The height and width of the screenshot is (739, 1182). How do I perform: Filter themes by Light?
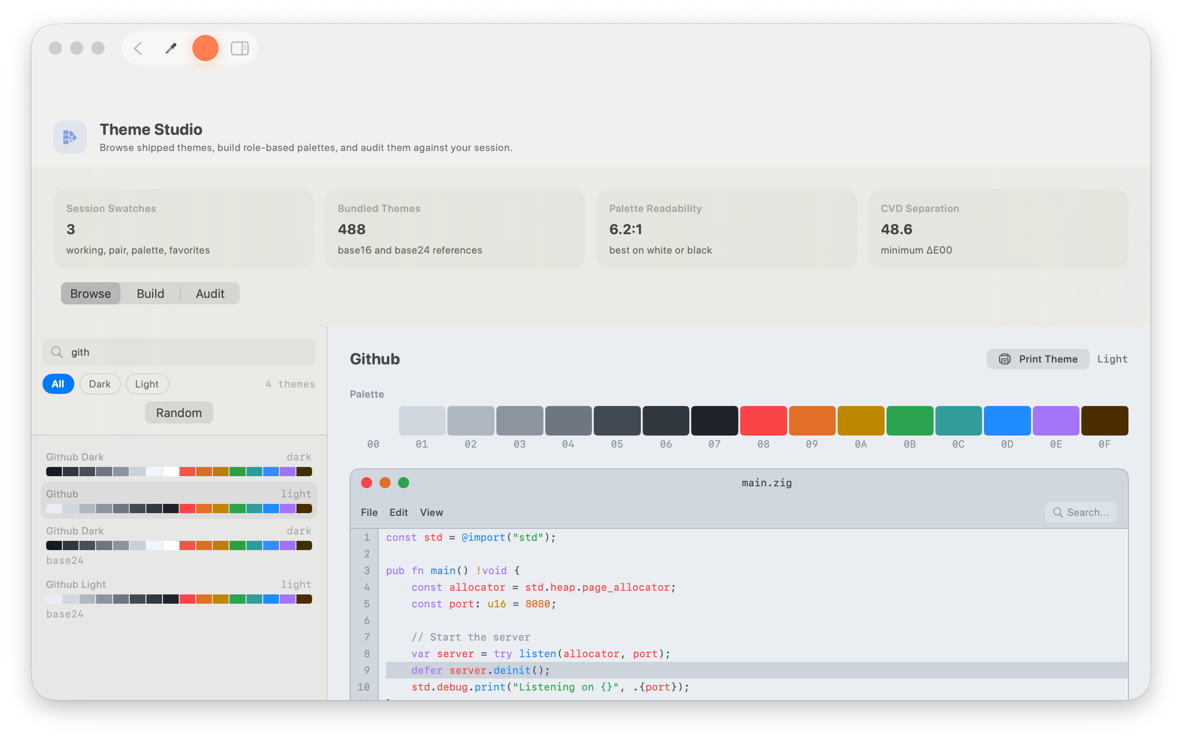pyautogui.click(x=147, y=384)
